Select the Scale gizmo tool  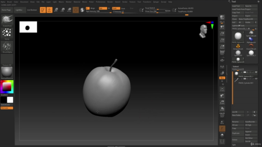pyautogui.click(x=63, y=10)
